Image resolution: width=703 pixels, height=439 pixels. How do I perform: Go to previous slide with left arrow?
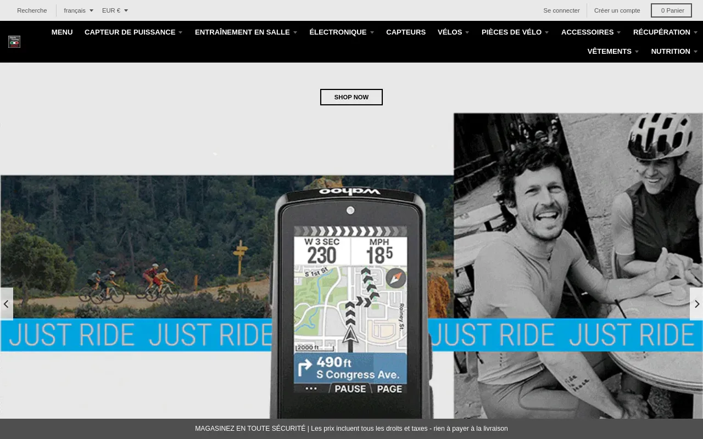6,304
